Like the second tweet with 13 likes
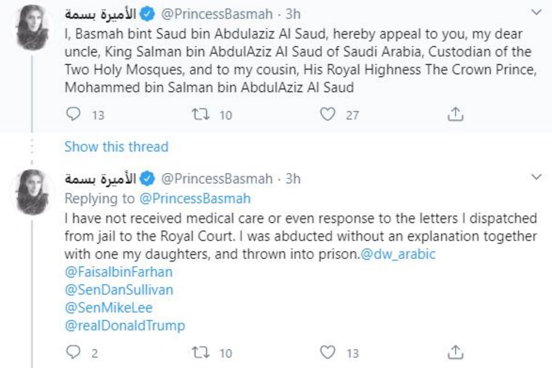The height and width of the screenshot is (368, 552). 327,352
